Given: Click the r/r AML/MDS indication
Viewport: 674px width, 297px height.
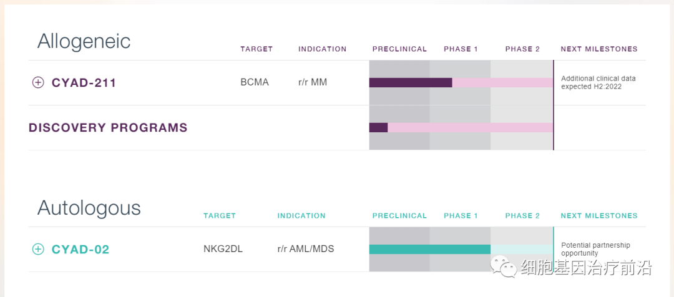Looking at the screenshot, I should pyautogui.click(x=306, y=249).
